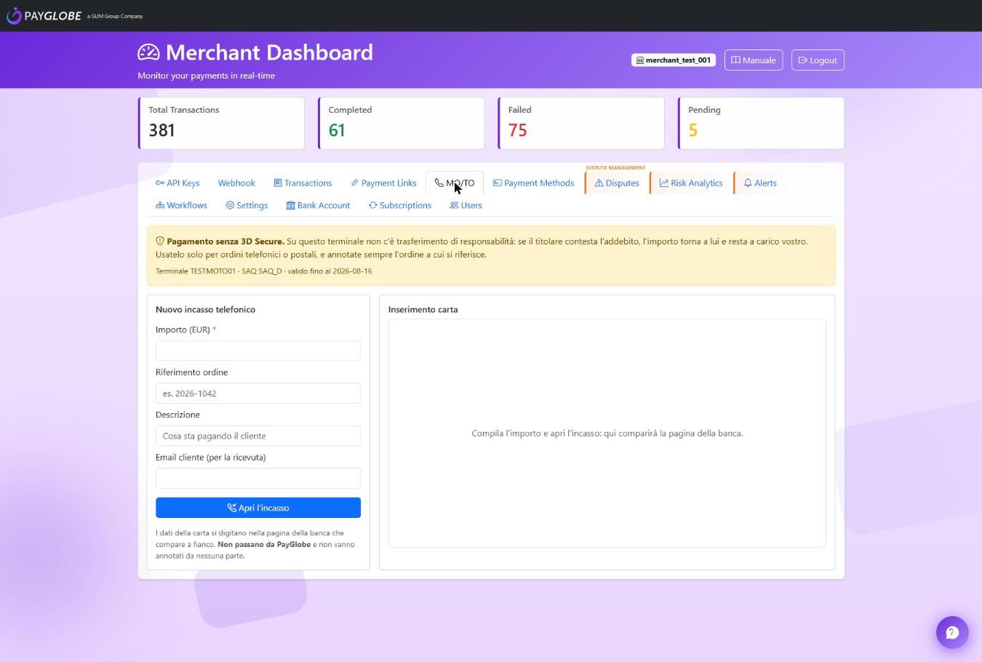Select the MO/TO tab
982x662 pixels.
coord(455,183)
